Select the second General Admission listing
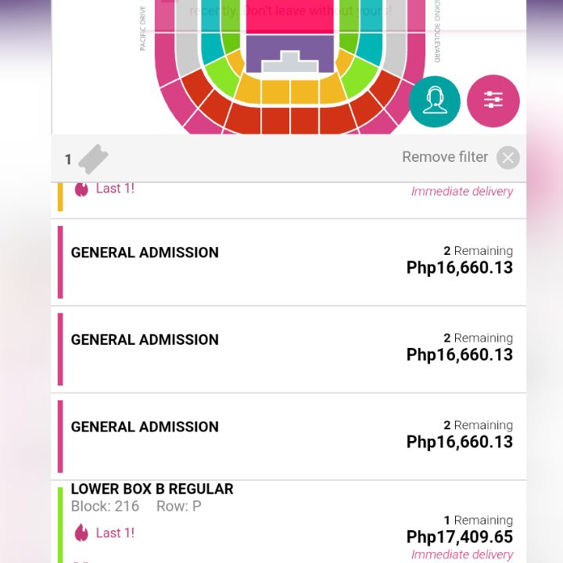Screen dimensions: 563x563 pyautogui.click(x=289, y=350)
